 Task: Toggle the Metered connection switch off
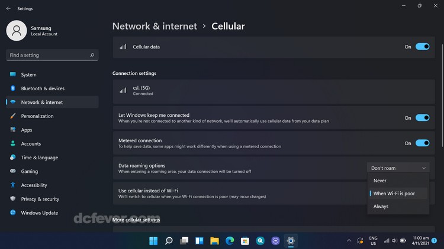click(422, 143)
